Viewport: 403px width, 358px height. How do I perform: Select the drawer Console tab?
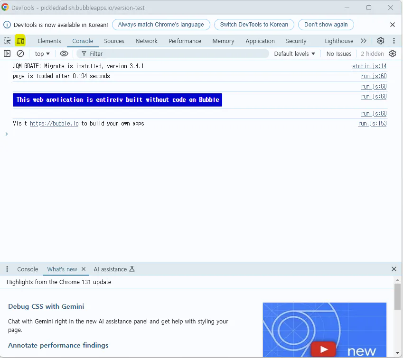click(x=28, y=269)
